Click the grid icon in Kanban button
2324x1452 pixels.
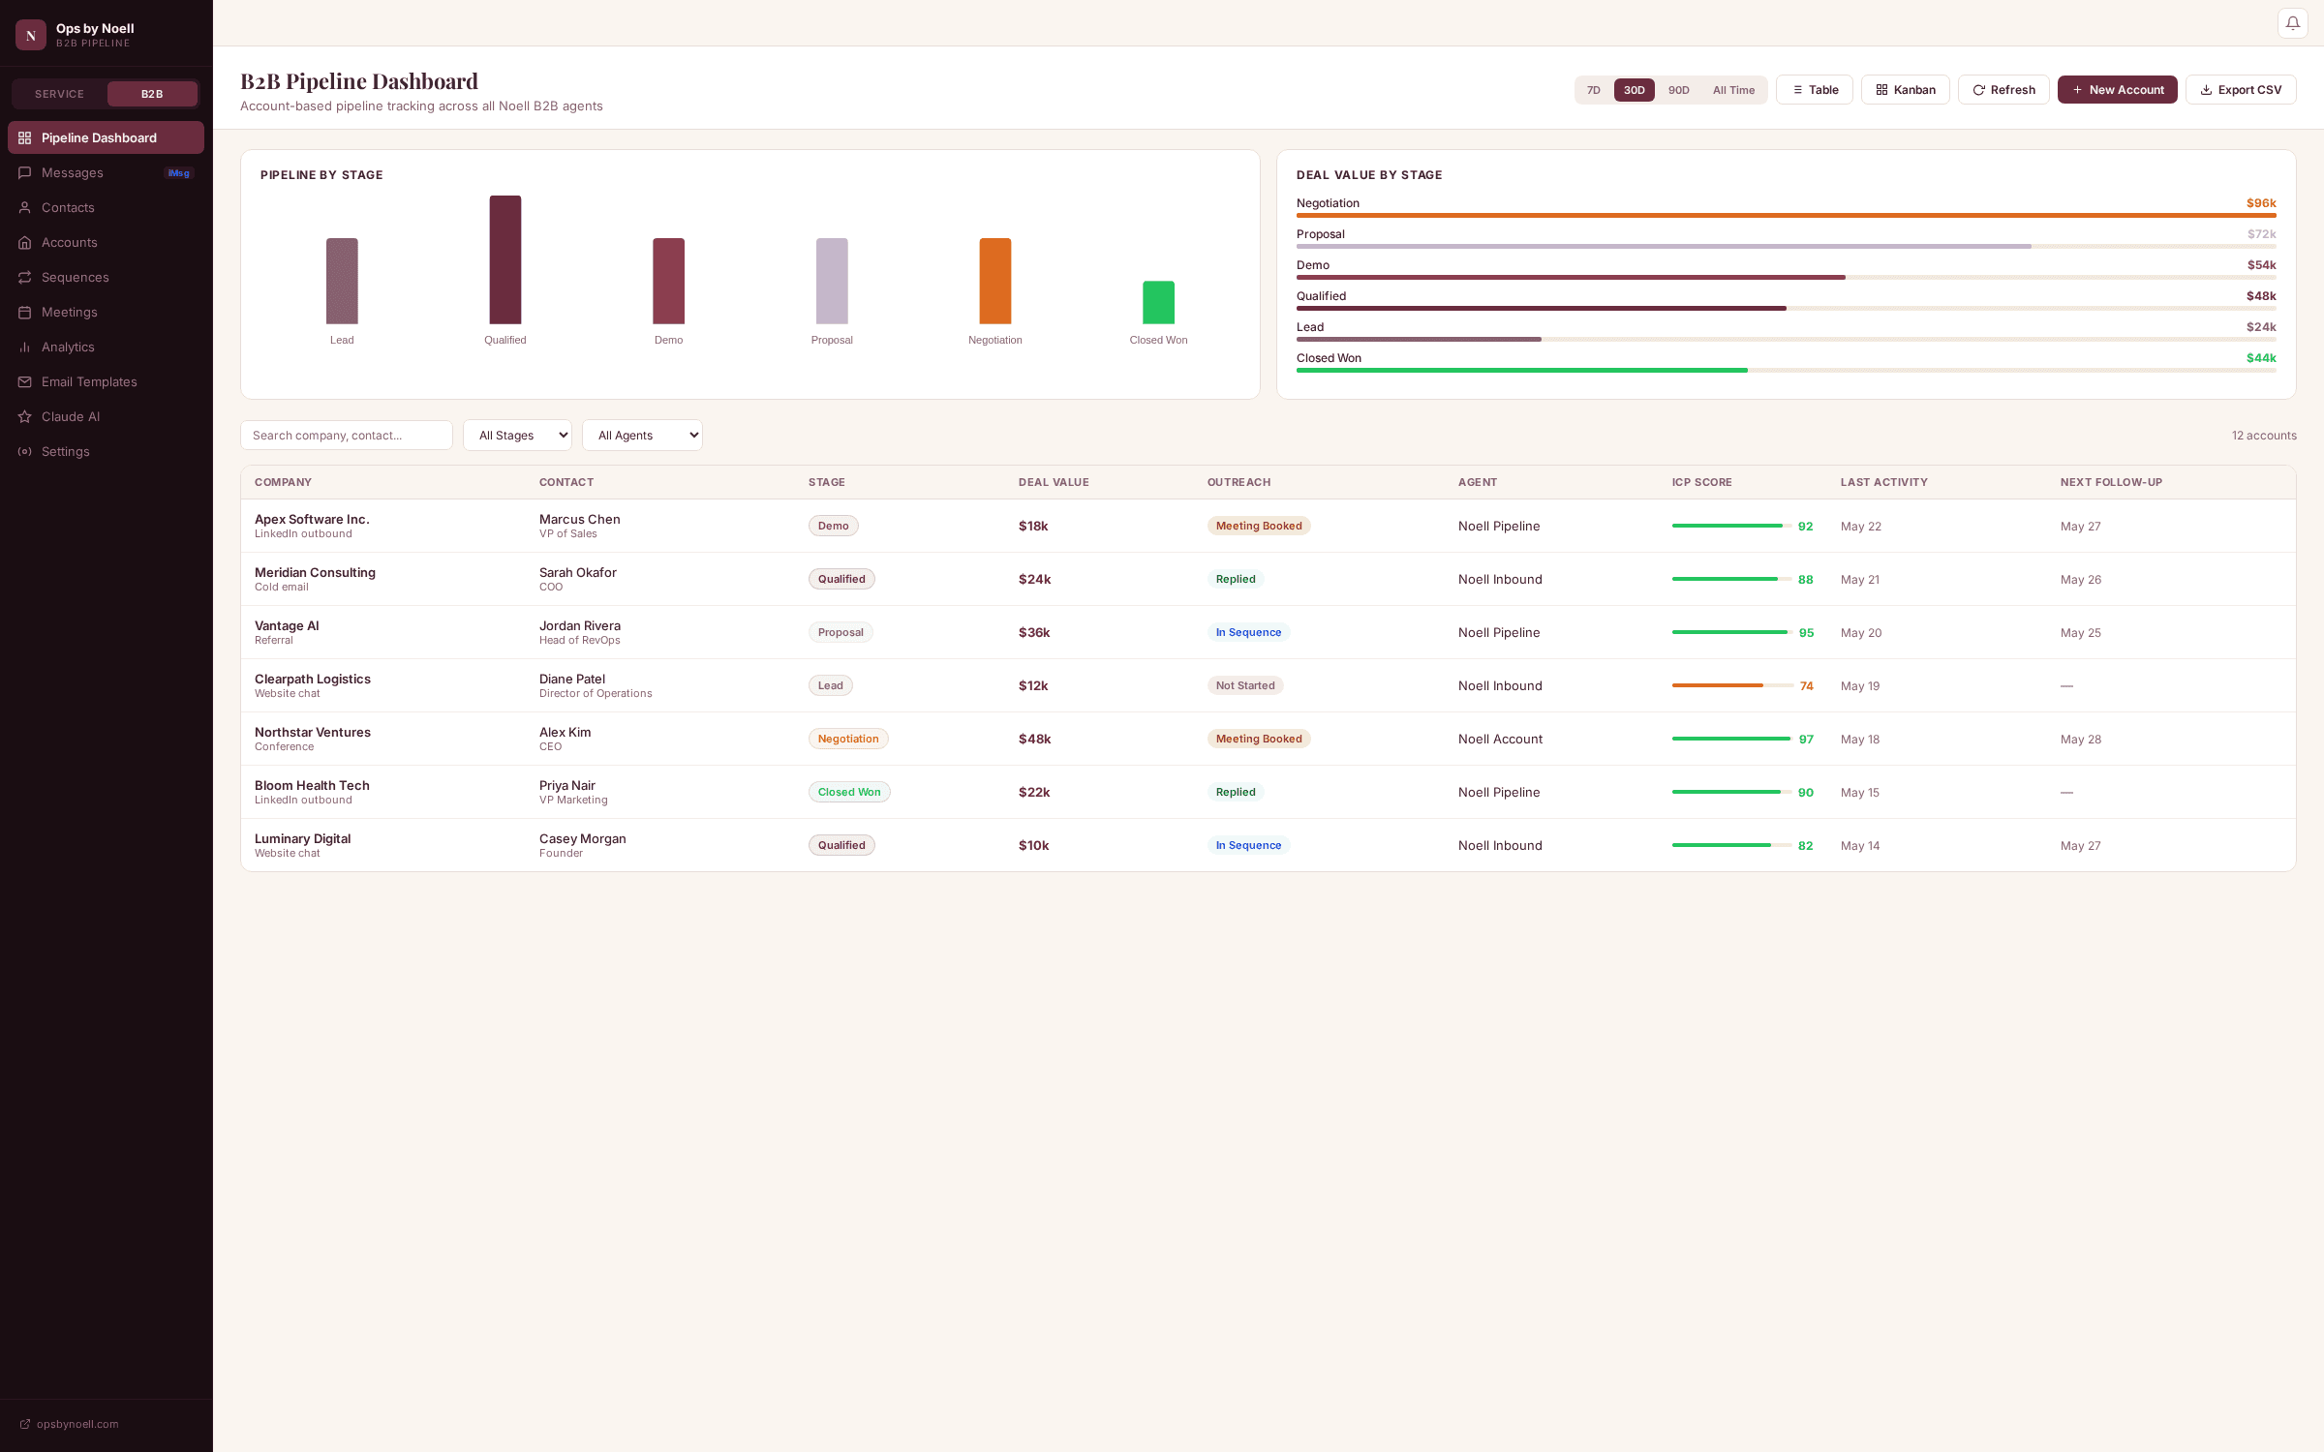coord(1881,90)
